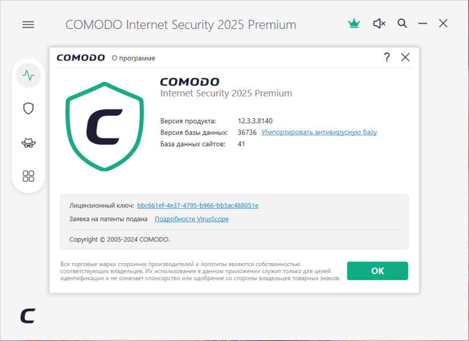Click the help question mark in dialog
This screenshot has height=341, width=469.
[386, 57]
